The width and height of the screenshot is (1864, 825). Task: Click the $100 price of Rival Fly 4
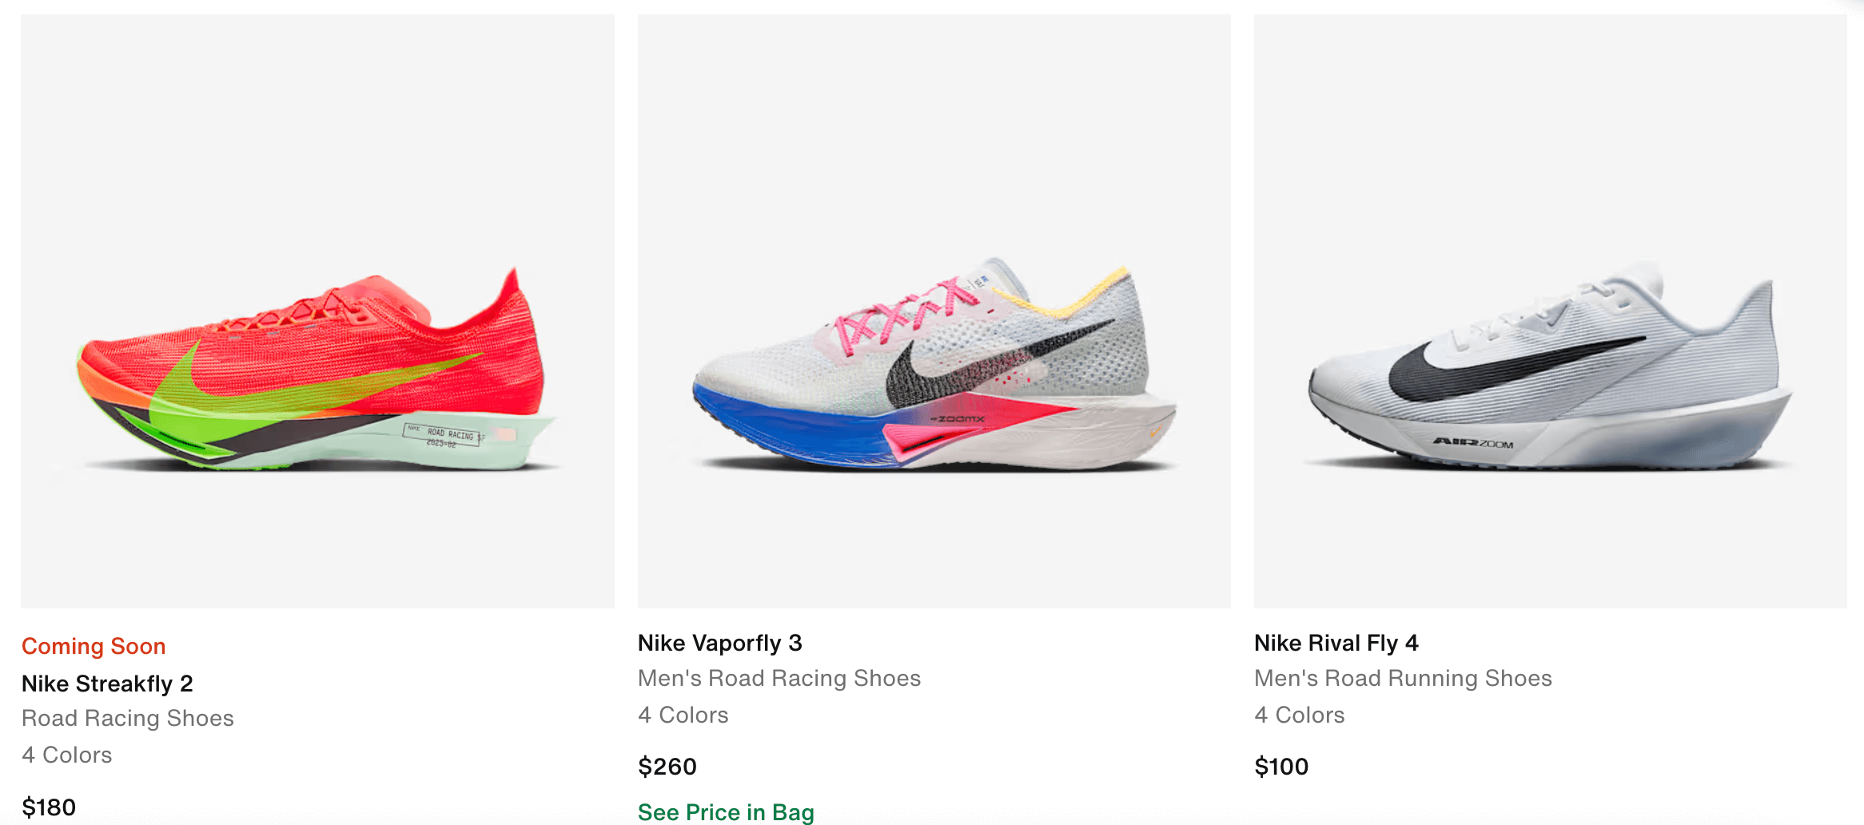tap(1281, 767)
